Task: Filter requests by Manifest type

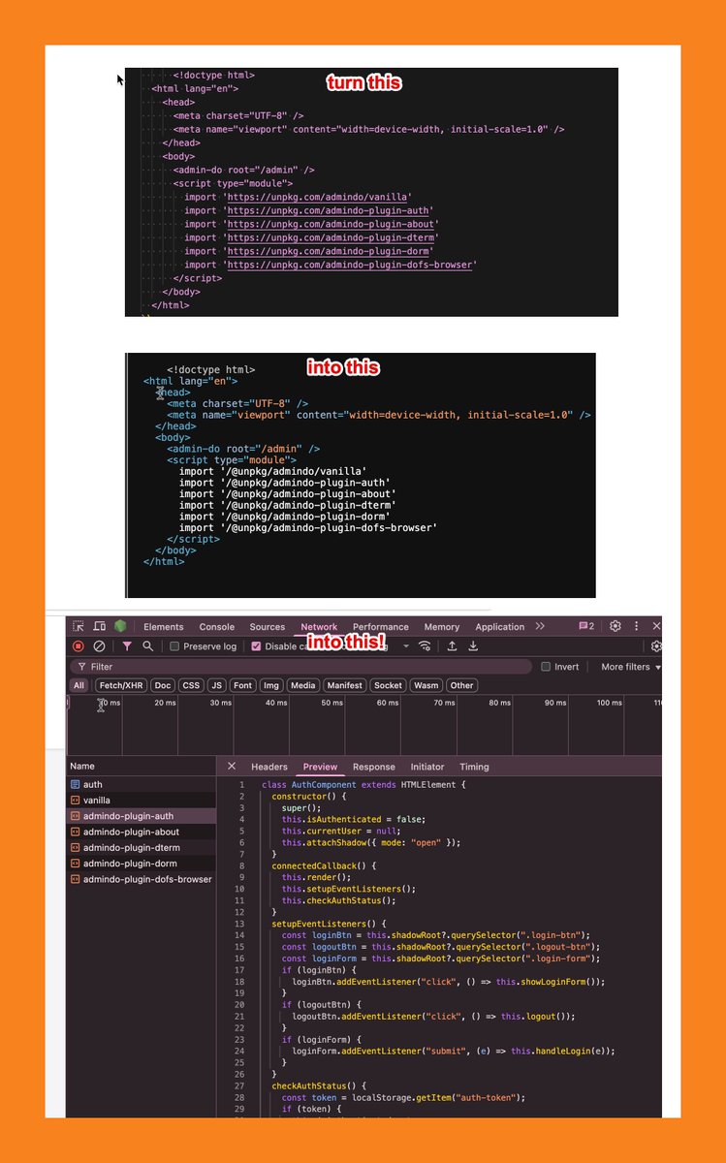Action: 344,685
